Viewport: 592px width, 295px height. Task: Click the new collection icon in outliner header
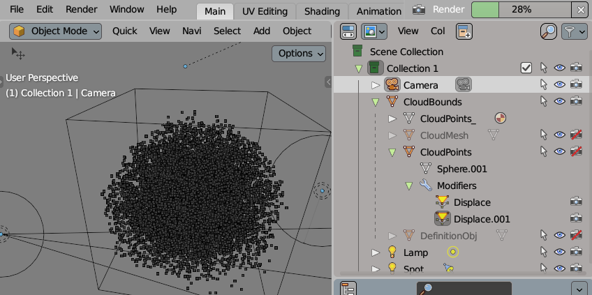coord(464,31)
